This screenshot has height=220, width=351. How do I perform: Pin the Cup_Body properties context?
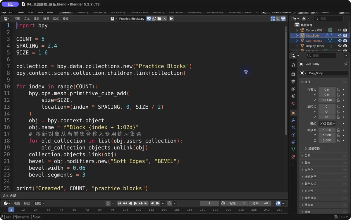(x=346, y=64)
